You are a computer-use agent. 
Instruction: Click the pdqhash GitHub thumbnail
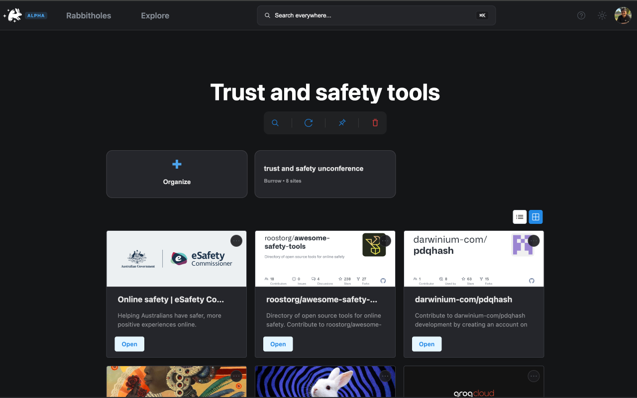pos(474,259)
